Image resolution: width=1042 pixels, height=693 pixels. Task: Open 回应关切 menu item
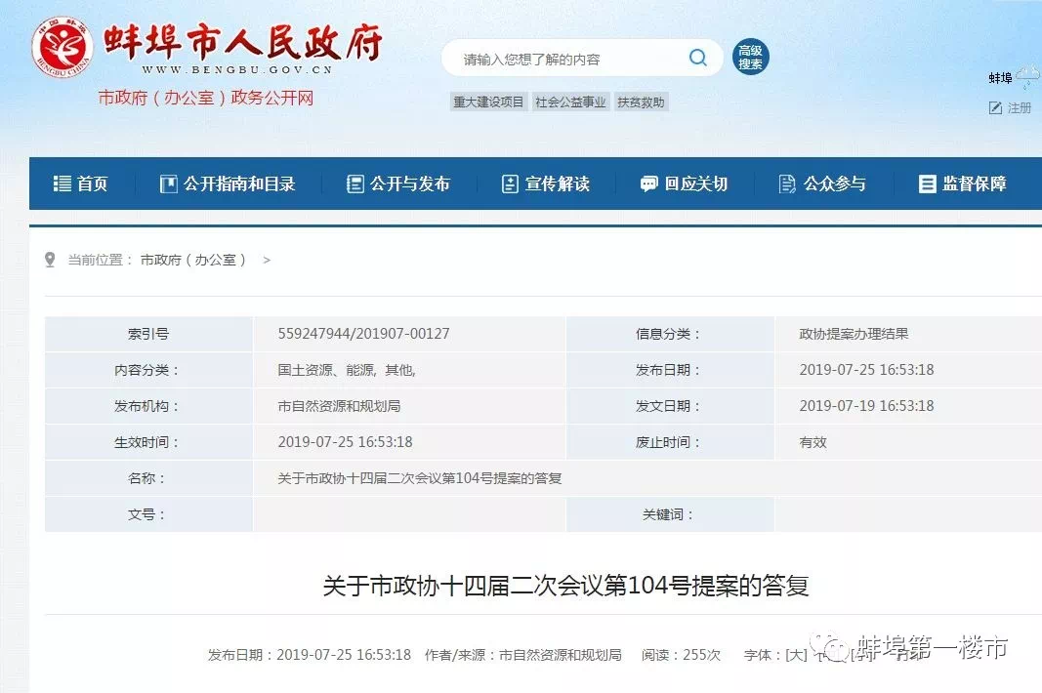[695, 183]
